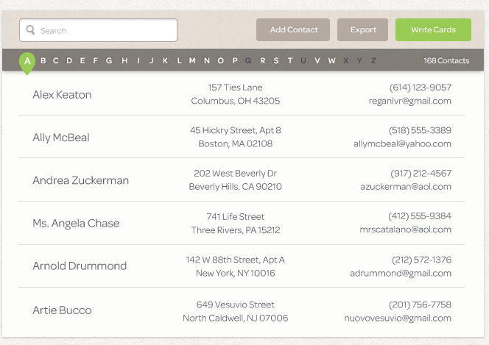Select the Ally McBeal contact row
Screen dimensions: 489x345
61,138
